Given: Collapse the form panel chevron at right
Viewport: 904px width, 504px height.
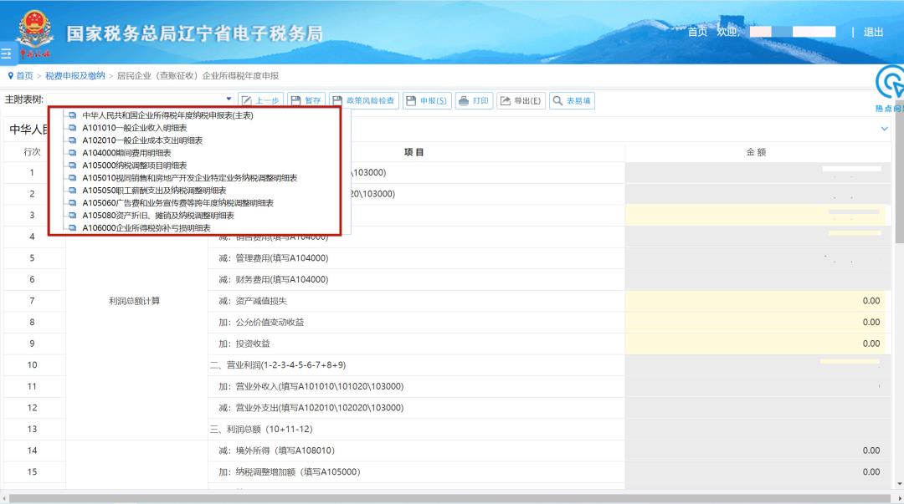Looking at the screenshot, I should click(x=885, y=129).
